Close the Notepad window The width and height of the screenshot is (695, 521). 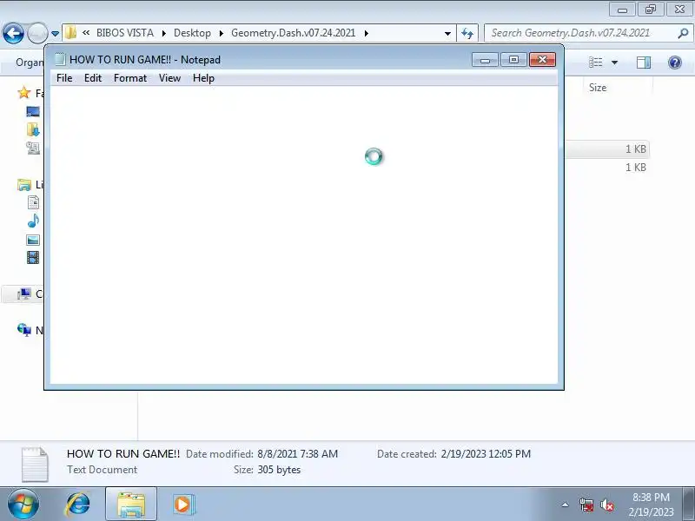click(542, 60)
